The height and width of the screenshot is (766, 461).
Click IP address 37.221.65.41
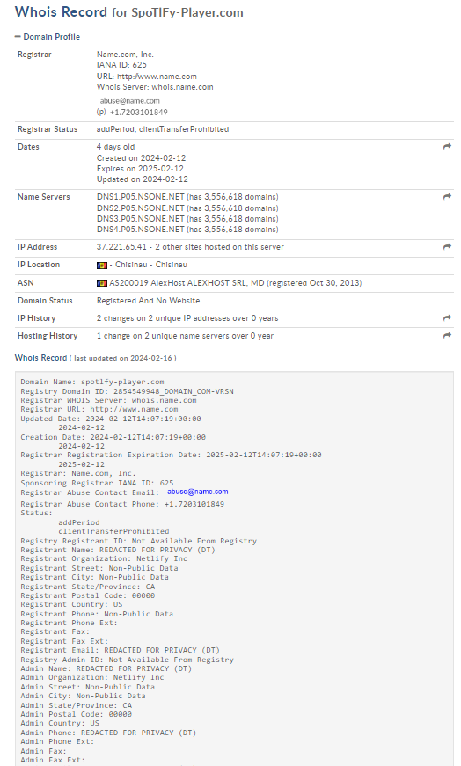point(121,247)
